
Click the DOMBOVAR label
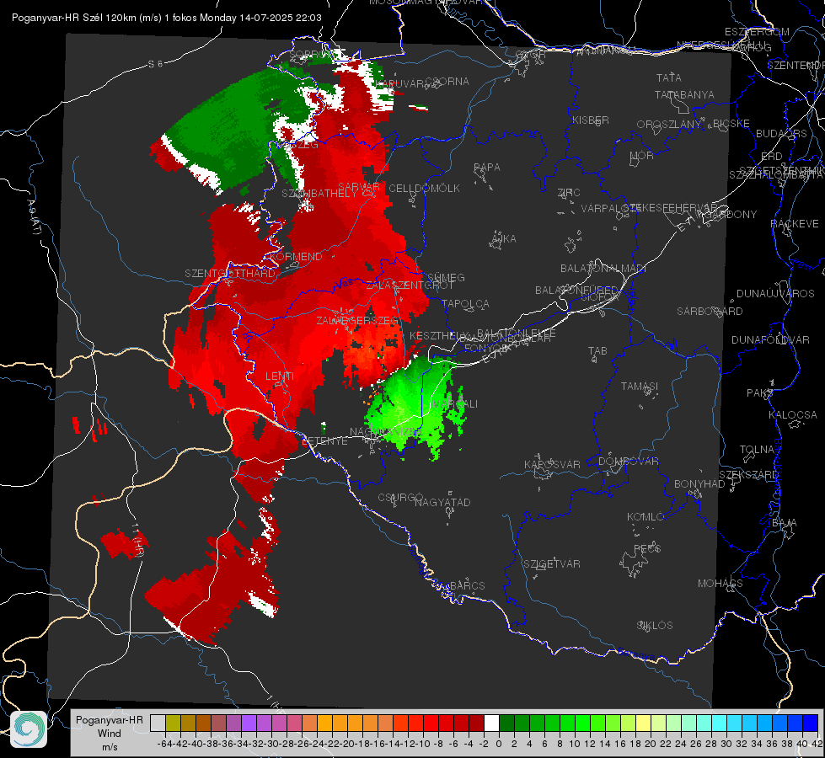628,462
